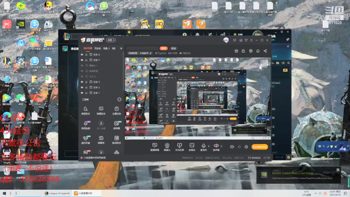Open the 读弹幕 tool
The height and width of the screenshot is (197, 350).
point(116,125)
